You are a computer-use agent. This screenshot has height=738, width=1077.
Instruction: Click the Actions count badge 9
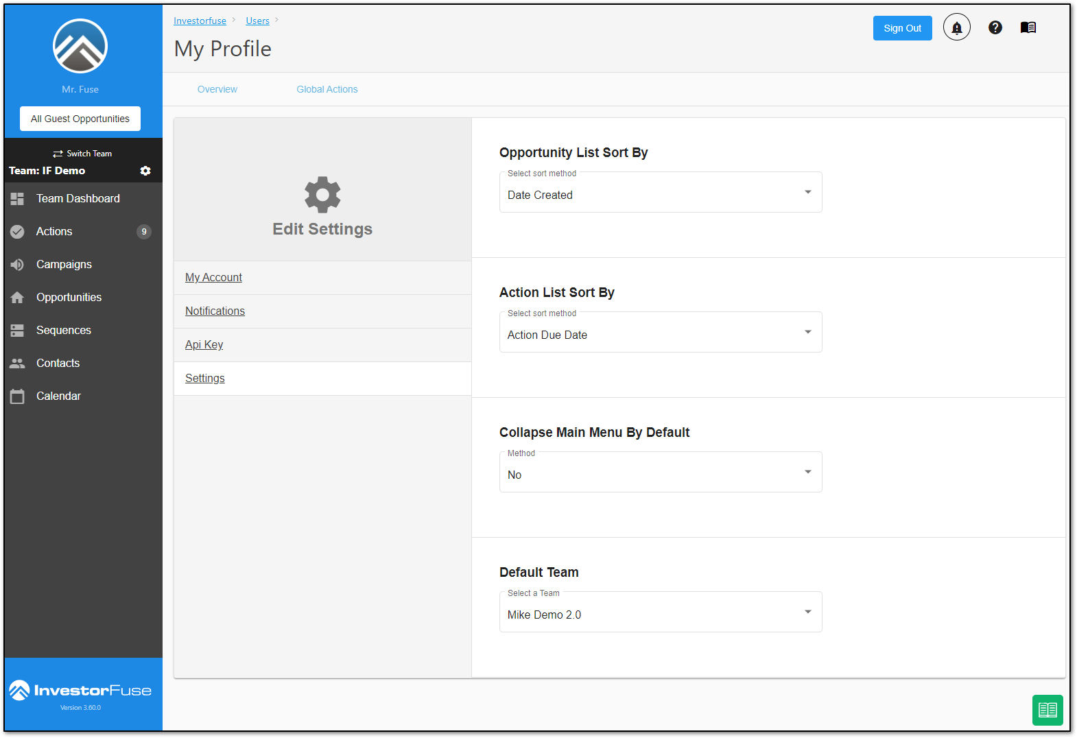(x=144, y=232)
